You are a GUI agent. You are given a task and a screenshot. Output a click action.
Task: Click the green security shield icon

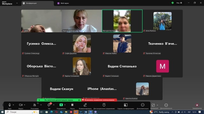(173, 3)
